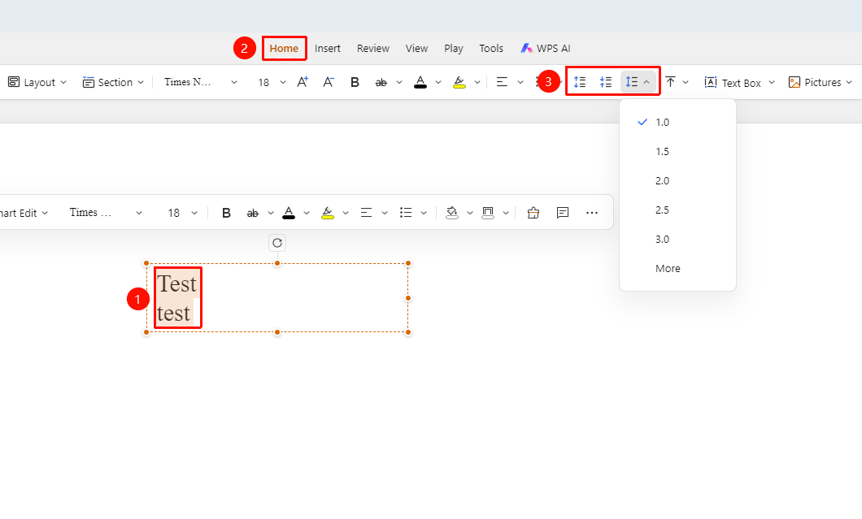Increase paragraph spacing in the ribbon
Screen dimensions: 862x519
(580, 82)
